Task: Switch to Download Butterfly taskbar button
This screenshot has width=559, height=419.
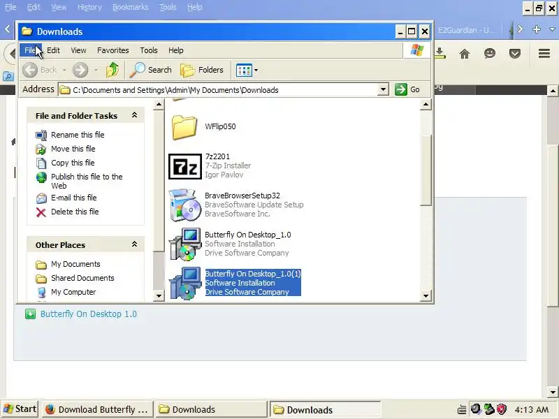Action: 97,409
